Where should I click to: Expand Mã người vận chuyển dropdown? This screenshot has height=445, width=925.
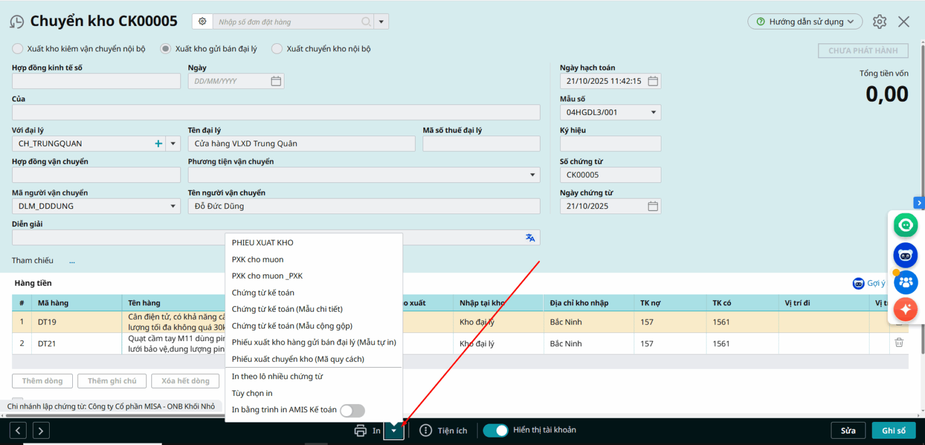[x=172, y=206]
